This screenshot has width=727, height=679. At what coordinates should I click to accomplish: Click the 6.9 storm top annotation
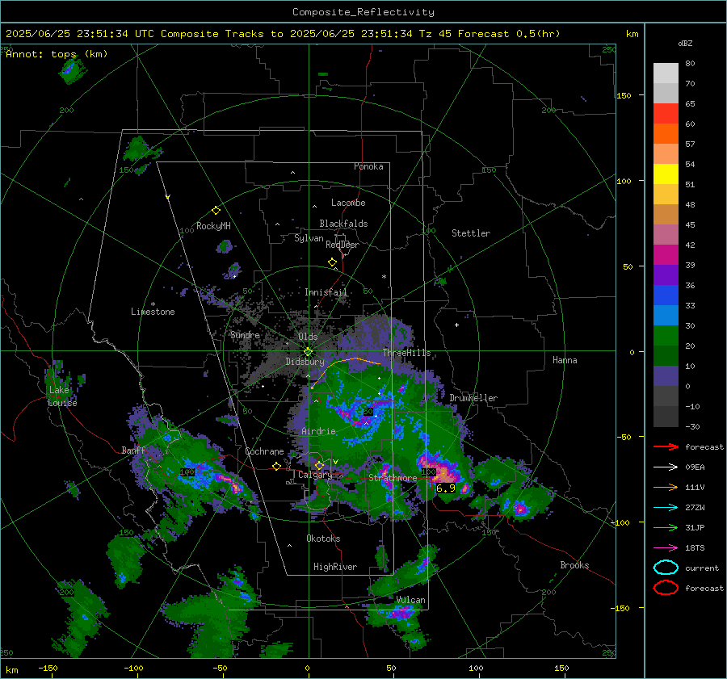446,488
